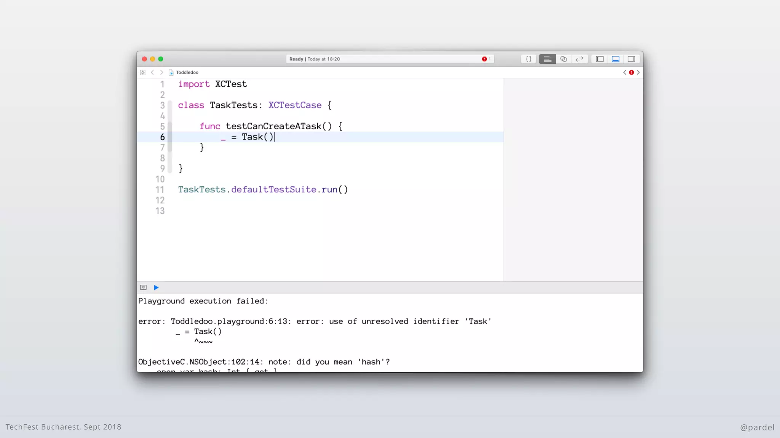Run the playground with the blue play button

click(156, 287)
